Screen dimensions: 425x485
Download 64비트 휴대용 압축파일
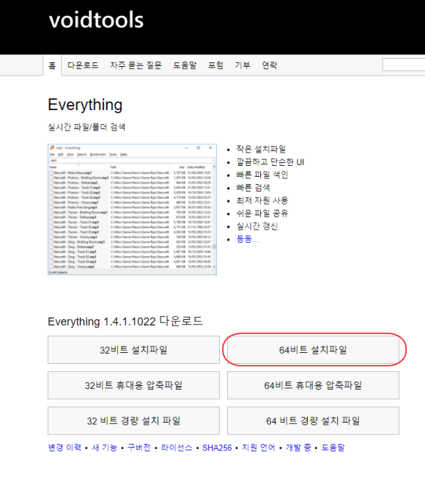point(313,385)
